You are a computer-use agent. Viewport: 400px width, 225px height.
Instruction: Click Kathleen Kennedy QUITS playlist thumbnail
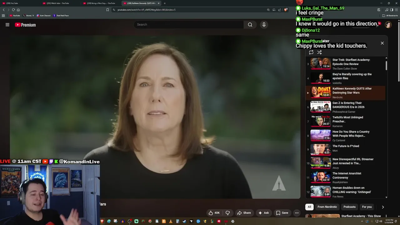(x=321, y=92)
